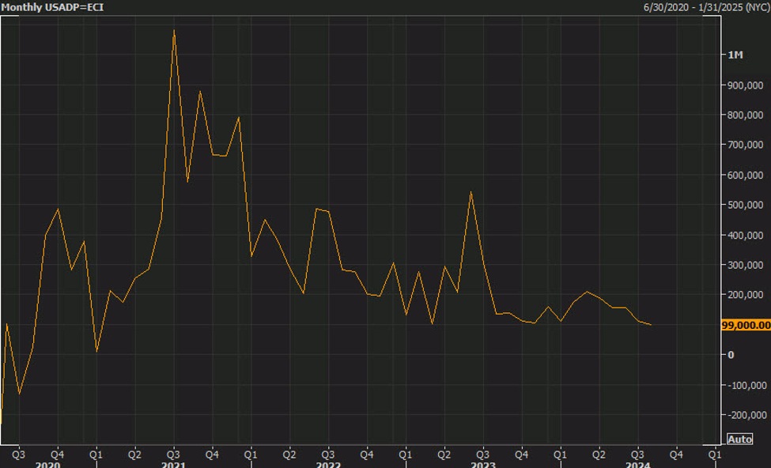
Task: Click the highest peak of the orange line
Action: [x=174, y=30]
